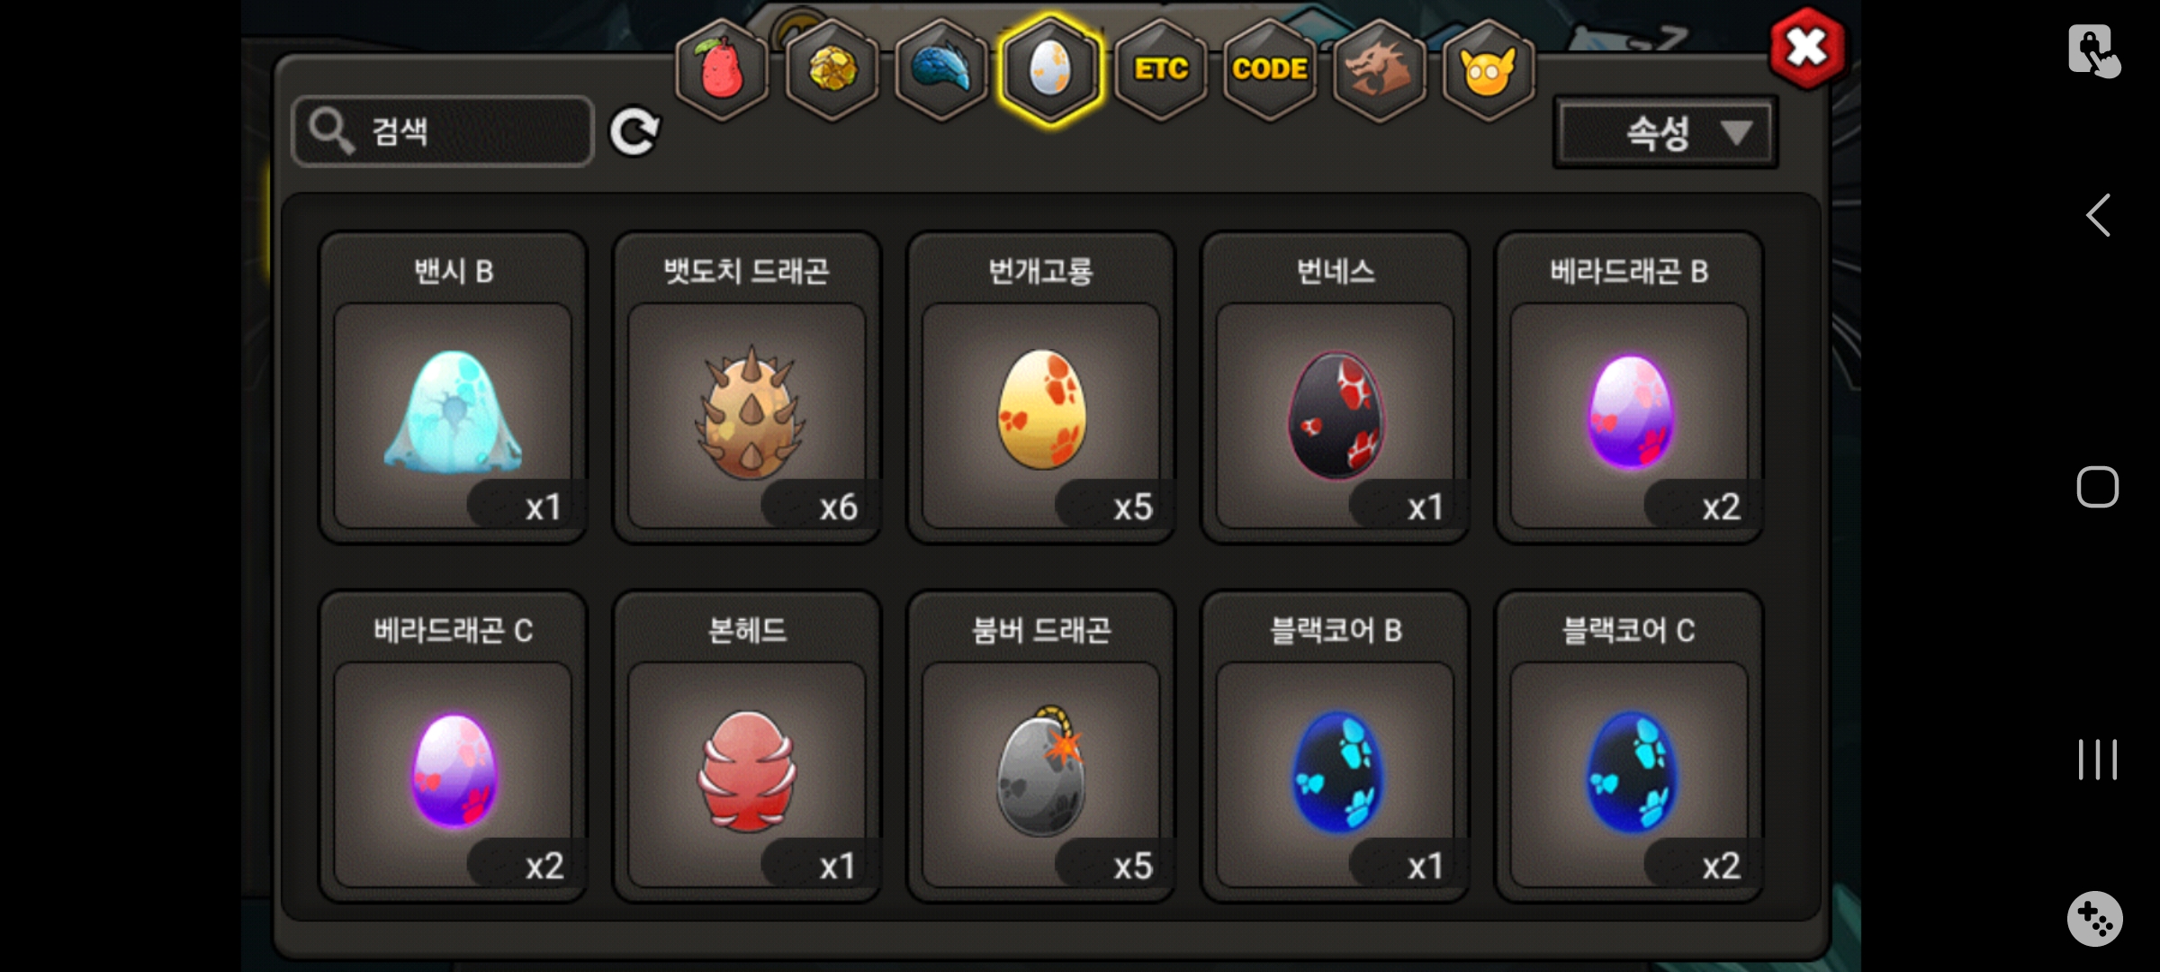
Task: Choose the 번개고룡 yellow egg
Action: click(x=1041, y=388)
